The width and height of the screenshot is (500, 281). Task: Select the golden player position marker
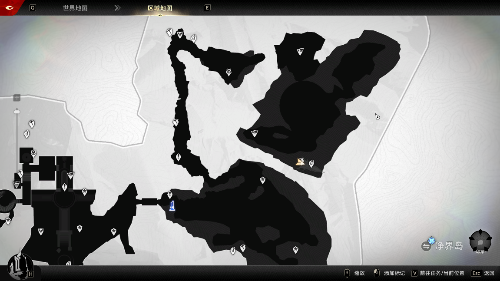coord(300,162)
